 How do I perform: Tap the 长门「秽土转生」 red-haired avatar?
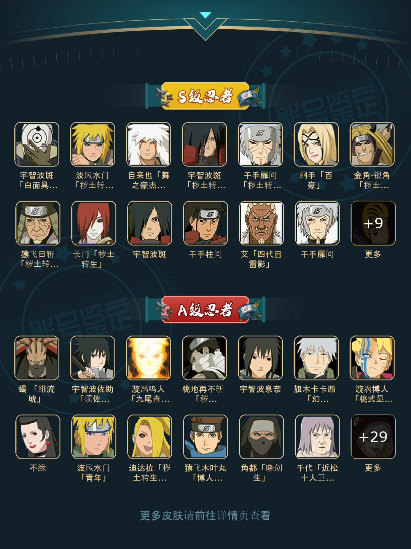pos(94,223)
